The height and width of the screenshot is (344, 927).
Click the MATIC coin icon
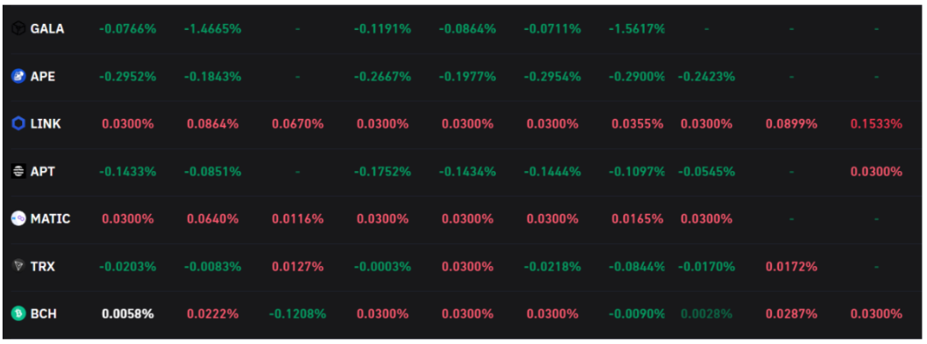[18, 219]
